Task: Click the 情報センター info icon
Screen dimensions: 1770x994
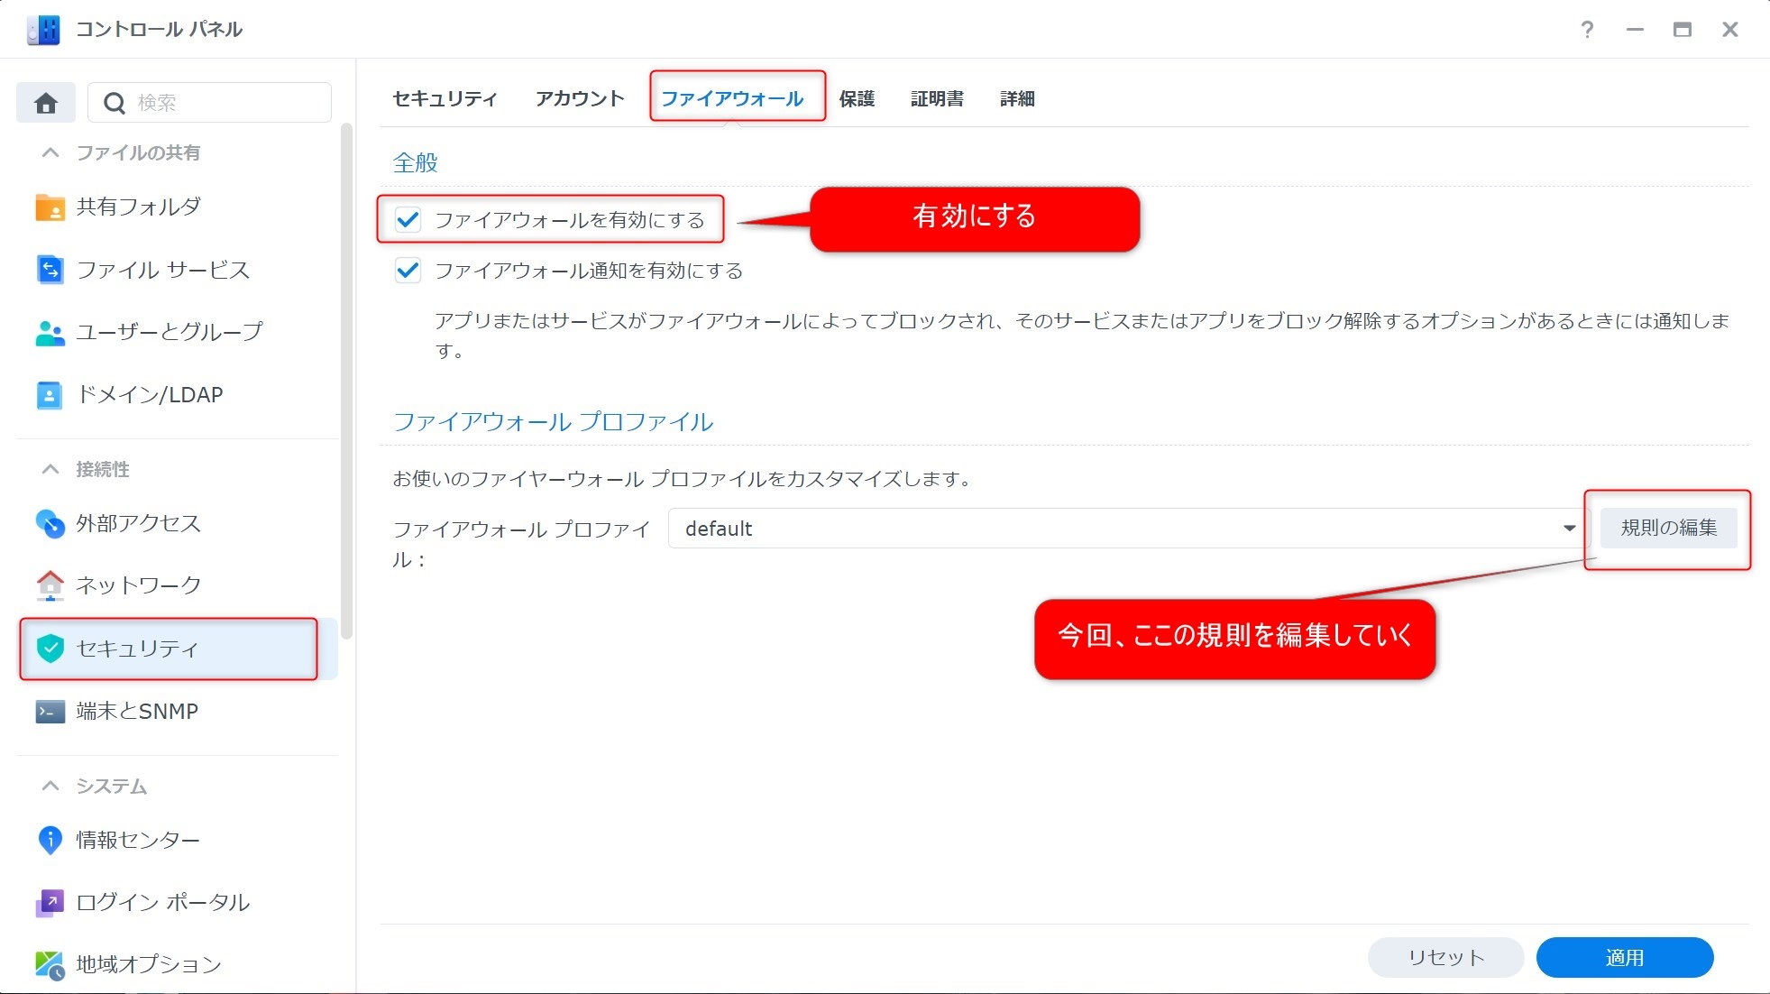Action: pos(50,840)
